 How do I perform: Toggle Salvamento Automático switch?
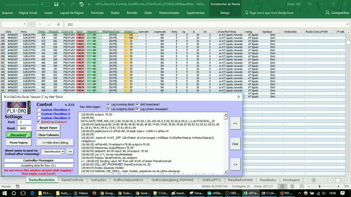click(x=45, y=4)
